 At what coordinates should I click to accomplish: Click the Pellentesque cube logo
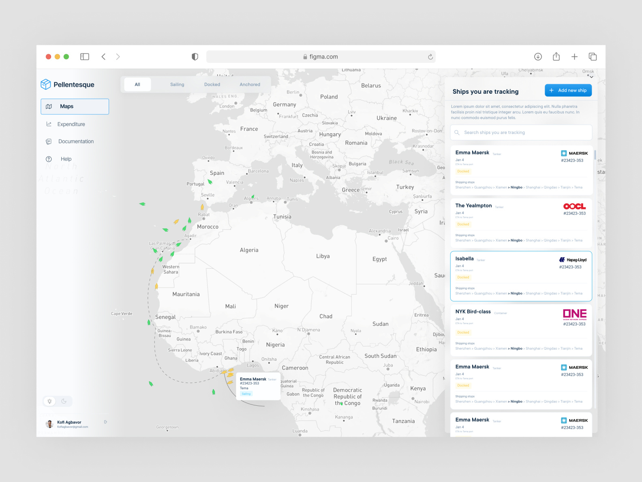click(x=46, y=84)
